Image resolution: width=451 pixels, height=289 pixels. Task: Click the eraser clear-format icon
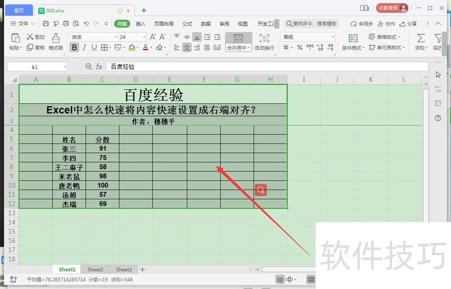tap(160, 47)
